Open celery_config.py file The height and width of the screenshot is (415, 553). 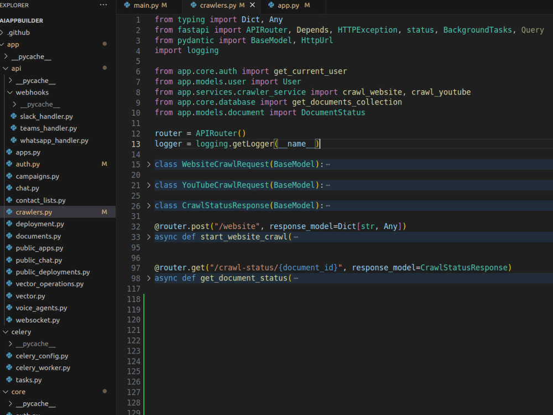(x=42, y=356)
